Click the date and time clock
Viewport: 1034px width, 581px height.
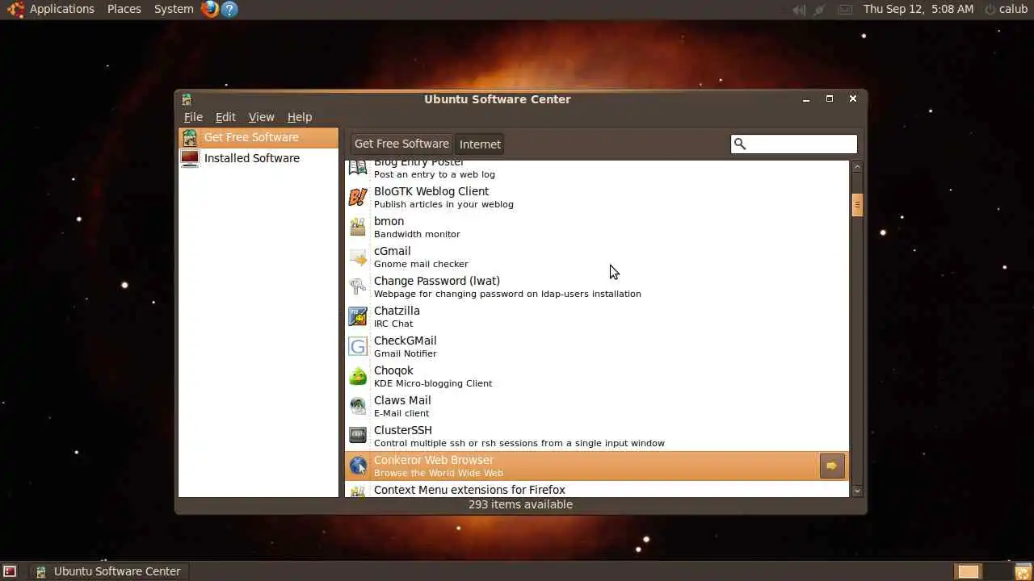pos(918,9)
